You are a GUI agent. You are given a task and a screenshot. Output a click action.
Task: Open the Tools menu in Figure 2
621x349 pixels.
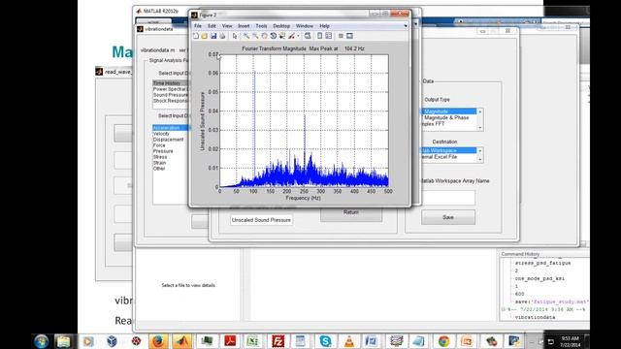(x=261, y=26)
